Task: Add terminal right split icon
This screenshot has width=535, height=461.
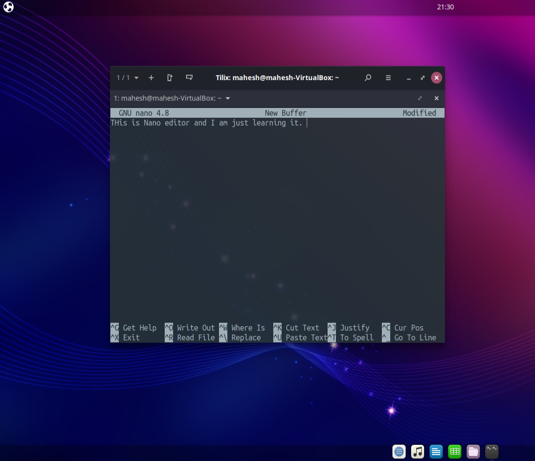Action: click(170, 78)
